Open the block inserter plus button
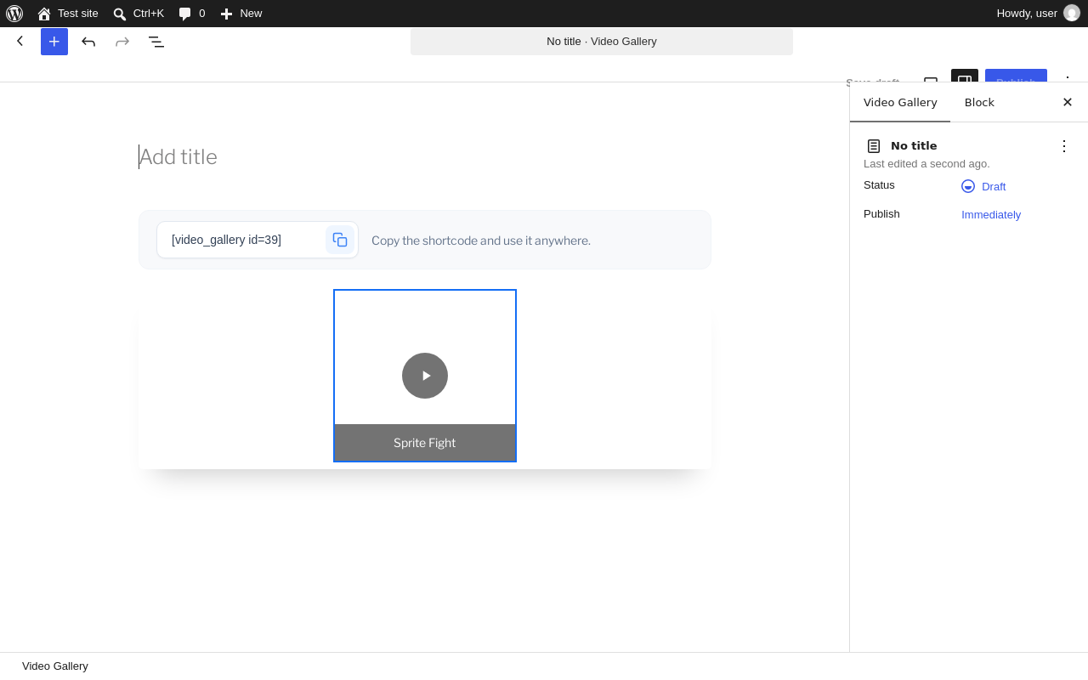The height and width of the screenshot is (680, 1088). 54,42
